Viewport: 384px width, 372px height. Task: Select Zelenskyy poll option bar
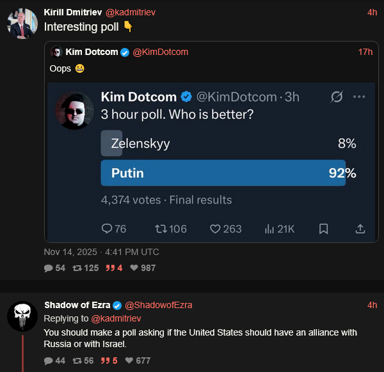[111, 144]
